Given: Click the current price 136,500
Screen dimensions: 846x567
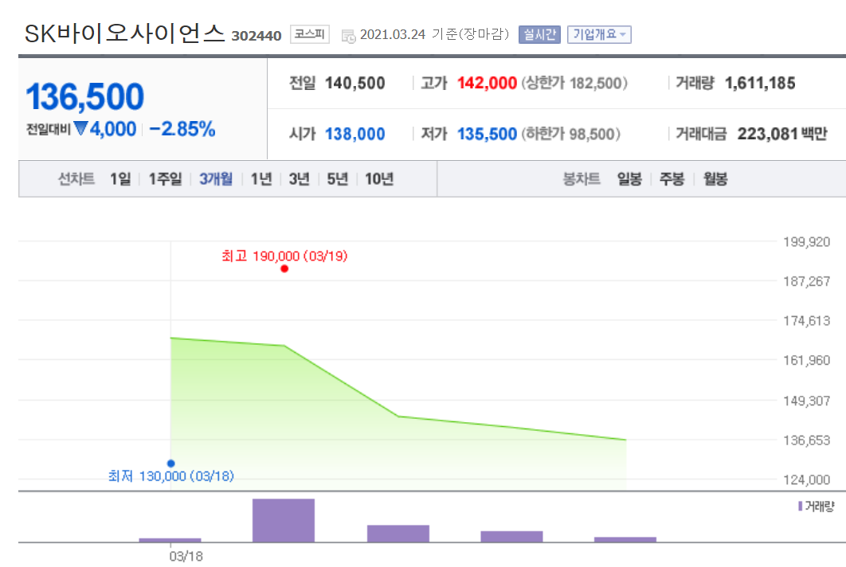Looking at the screenshot, I should (x=85, y=96).
